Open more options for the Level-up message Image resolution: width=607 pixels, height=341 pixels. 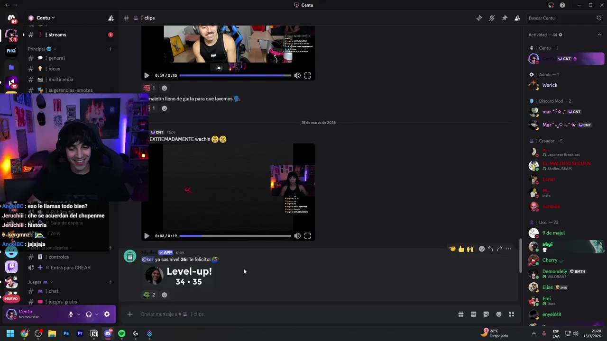508,249
